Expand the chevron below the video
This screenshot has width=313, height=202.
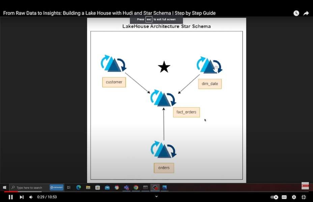156,196
